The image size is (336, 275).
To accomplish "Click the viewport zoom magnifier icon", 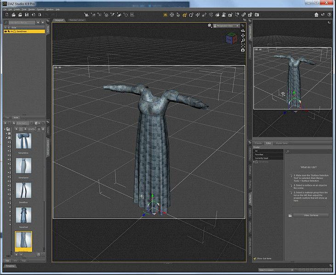I will (243, 40).
